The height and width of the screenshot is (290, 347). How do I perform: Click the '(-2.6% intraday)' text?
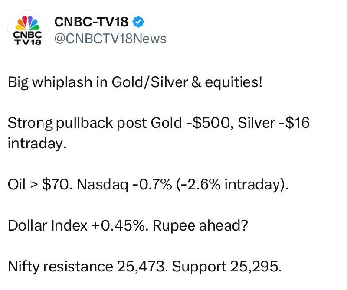[232, 185]
